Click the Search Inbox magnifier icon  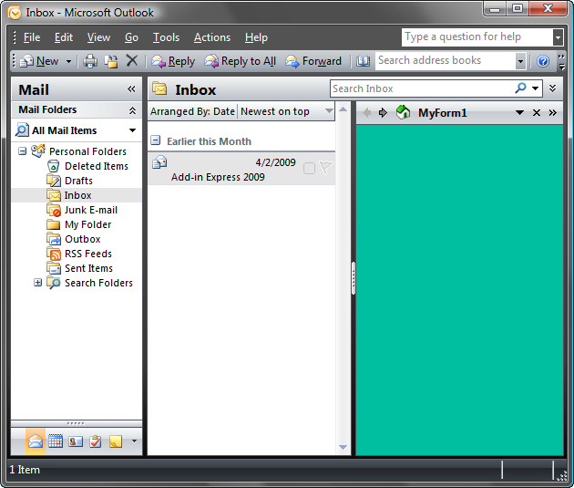520,88
